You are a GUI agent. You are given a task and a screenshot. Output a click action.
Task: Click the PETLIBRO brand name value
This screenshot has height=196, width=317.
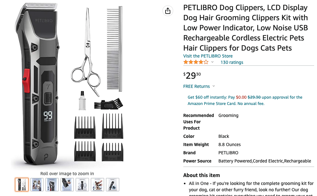coord(228,153)
